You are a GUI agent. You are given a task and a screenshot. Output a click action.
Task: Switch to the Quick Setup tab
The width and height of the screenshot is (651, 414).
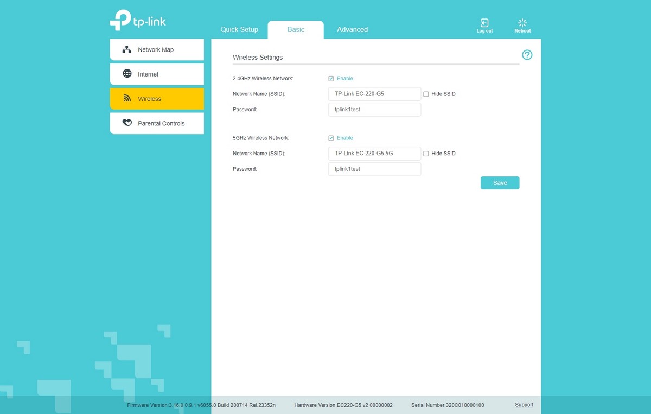click(x=239, y=30)
